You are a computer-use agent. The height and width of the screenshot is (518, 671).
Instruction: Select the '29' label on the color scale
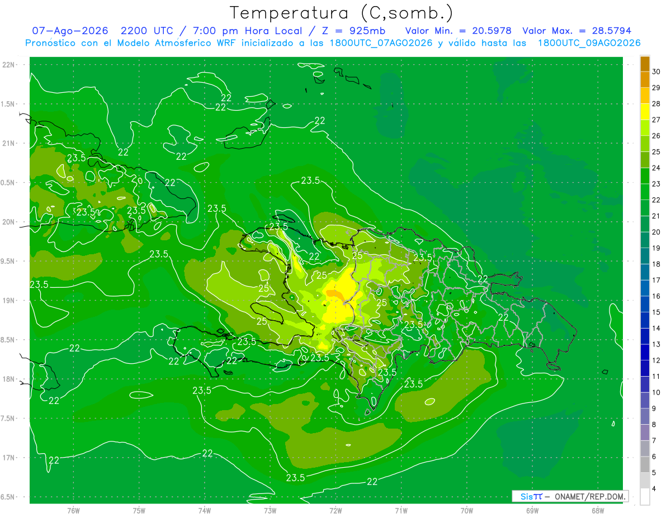point(656,88)
